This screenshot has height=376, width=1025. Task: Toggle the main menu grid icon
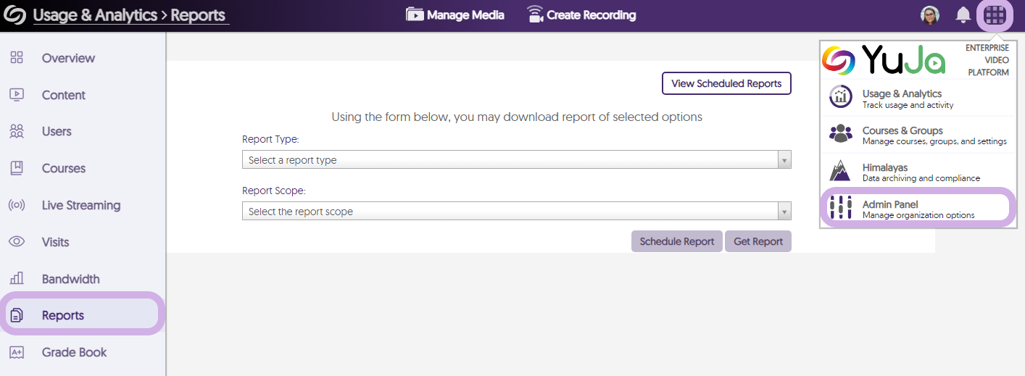pyautogui.click(x=995, y=15)
